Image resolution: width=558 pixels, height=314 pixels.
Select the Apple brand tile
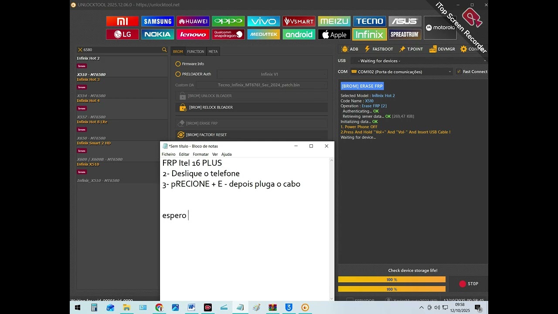pos(334,34)
